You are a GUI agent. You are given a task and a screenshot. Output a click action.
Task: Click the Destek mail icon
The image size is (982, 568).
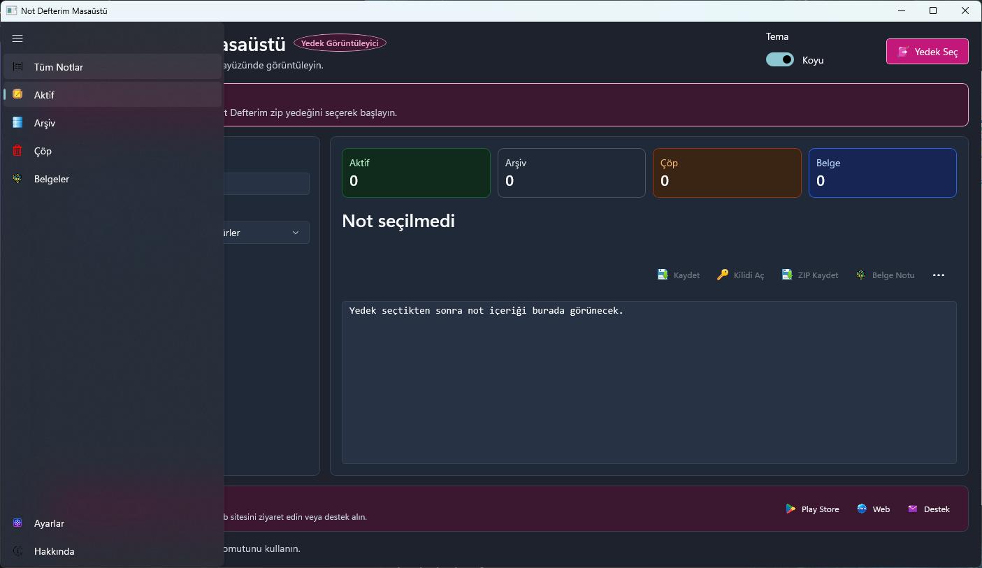click(913, 509)
